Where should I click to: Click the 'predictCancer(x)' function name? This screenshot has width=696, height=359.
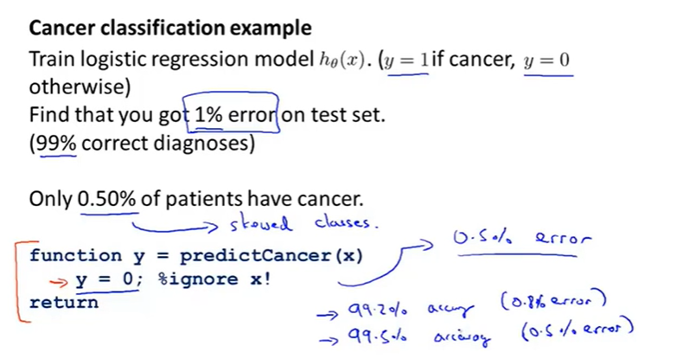click(271, 256)
